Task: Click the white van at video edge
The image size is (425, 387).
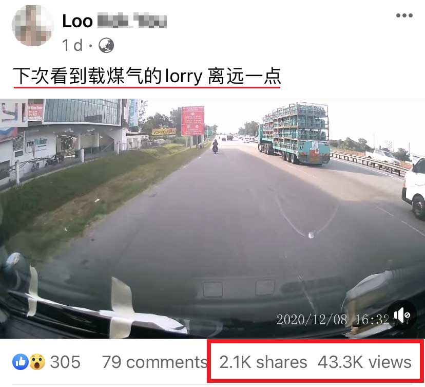Action: point(414,188)
